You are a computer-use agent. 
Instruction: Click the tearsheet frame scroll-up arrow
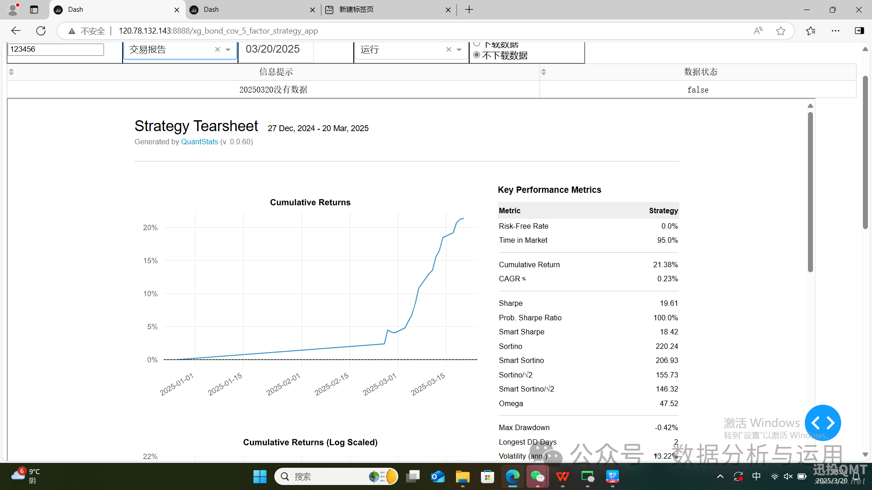tap(810, 106)
